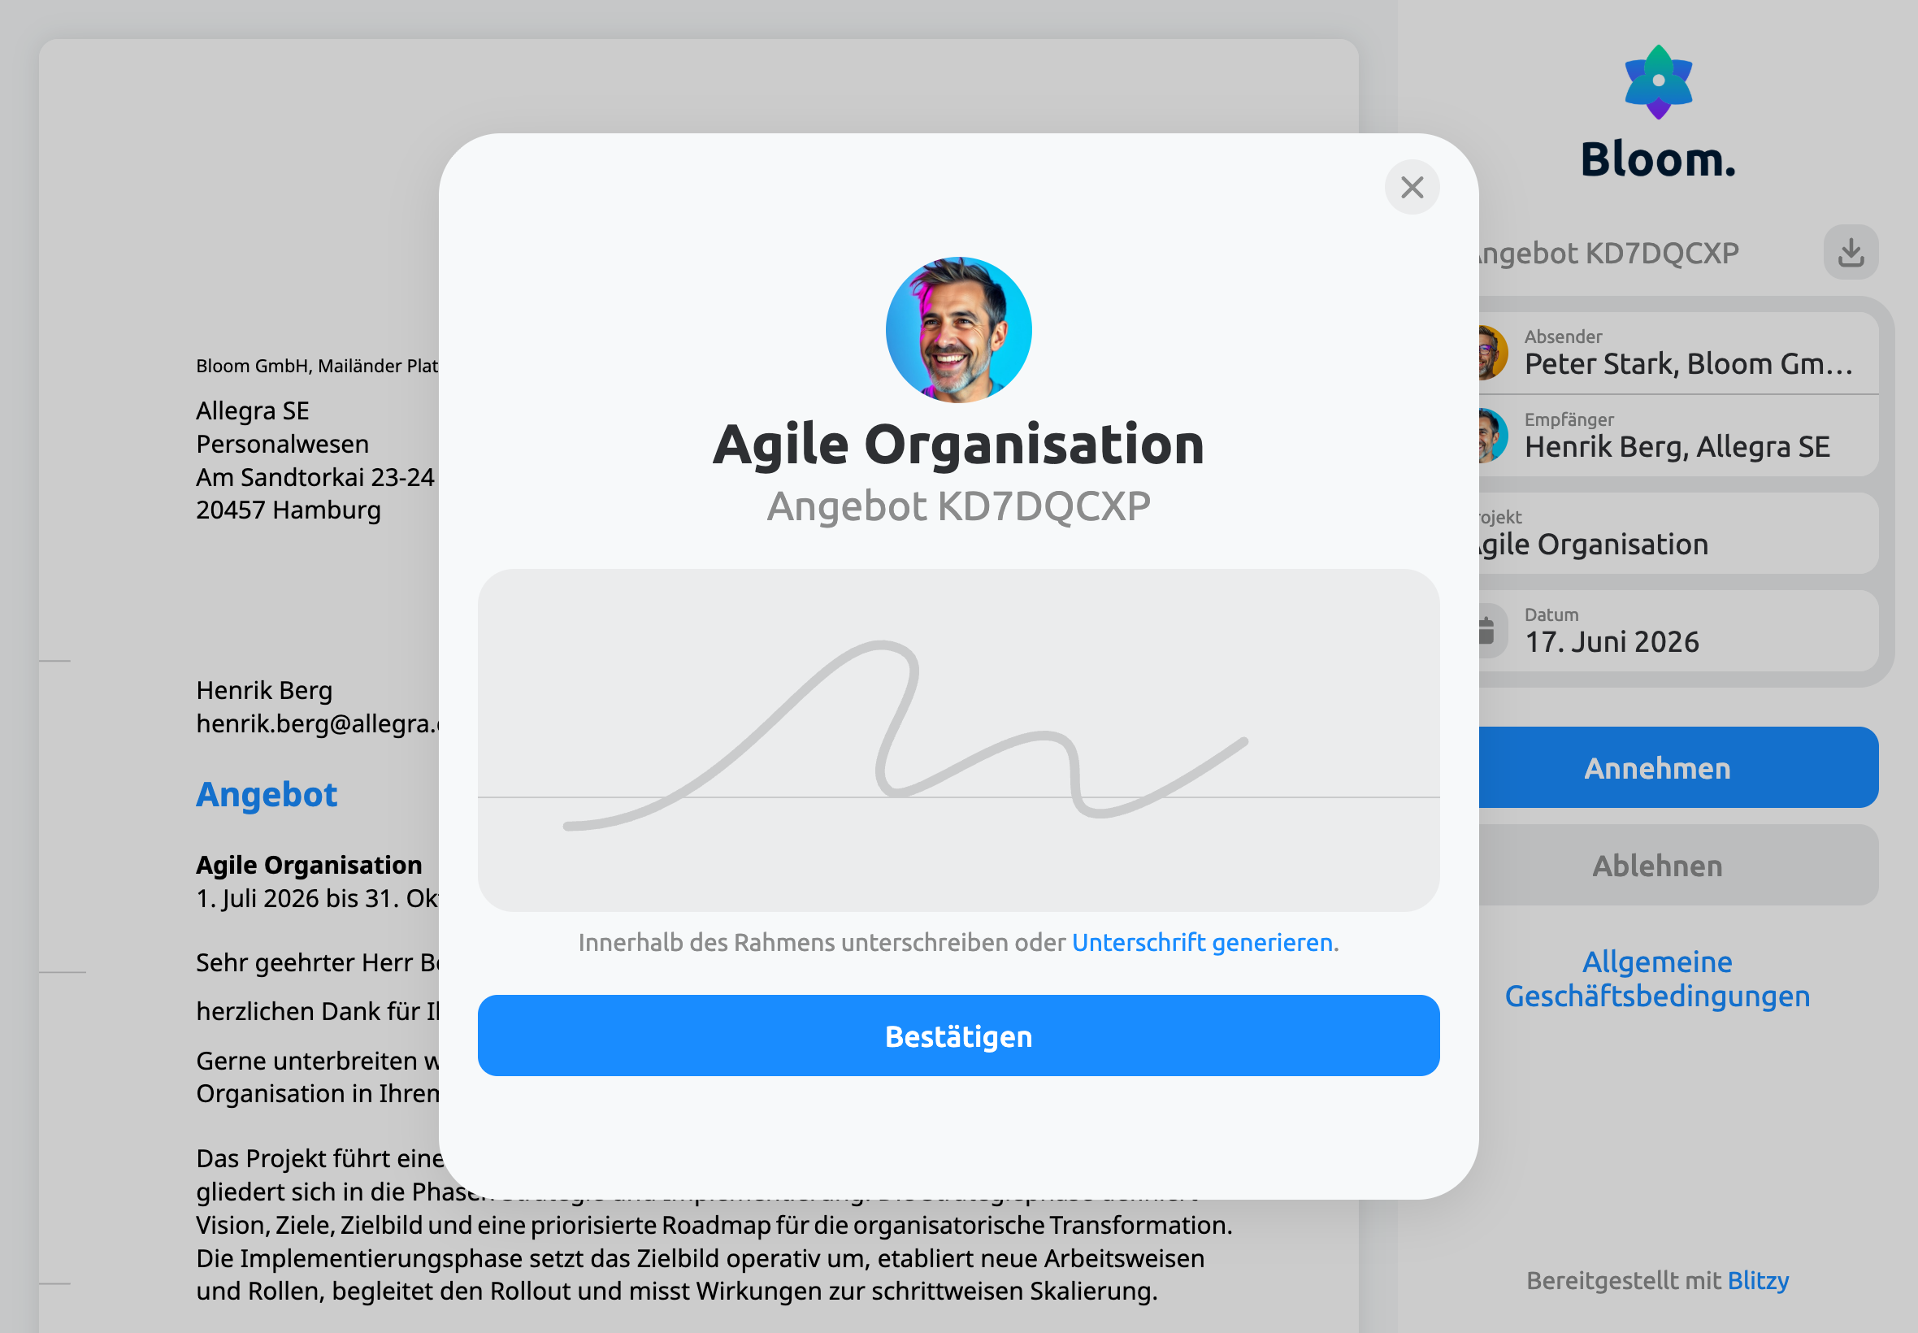The image size is (1918, 1333).
Task: Click the profile photo in the dialog
Action: 957,330
